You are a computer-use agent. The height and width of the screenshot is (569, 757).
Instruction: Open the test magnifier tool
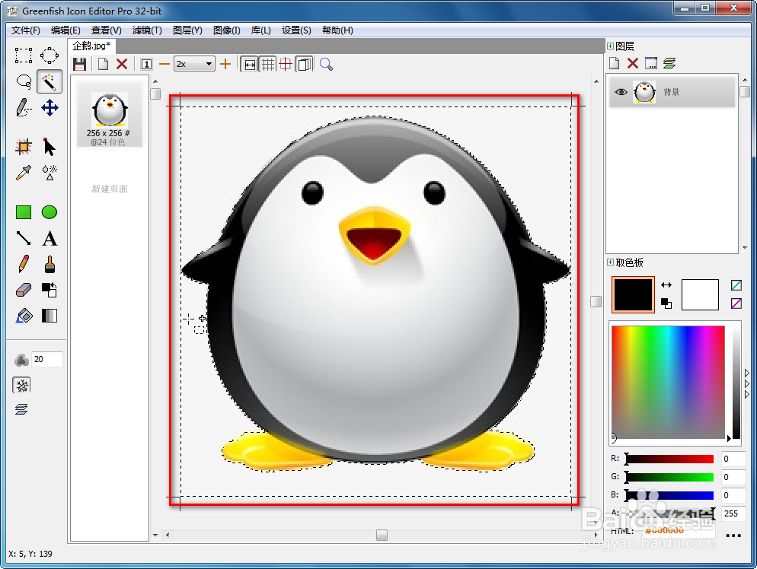(327, 64)
